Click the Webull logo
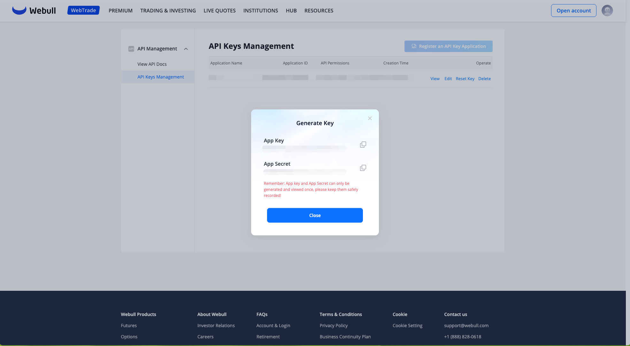 (34, 11)
